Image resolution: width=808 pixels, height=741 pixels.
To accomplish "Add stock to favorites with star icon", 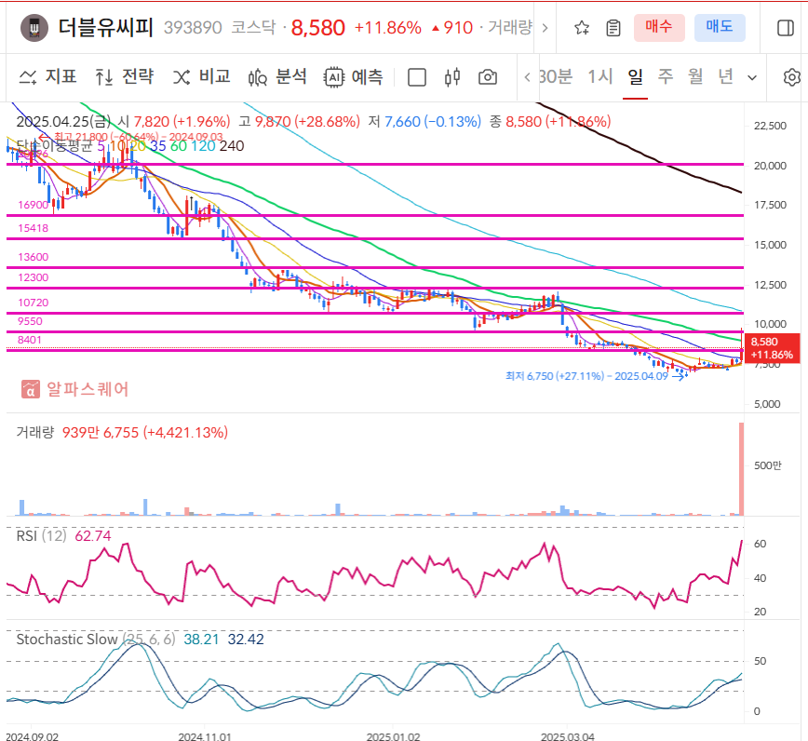I will tap(581, 28).
